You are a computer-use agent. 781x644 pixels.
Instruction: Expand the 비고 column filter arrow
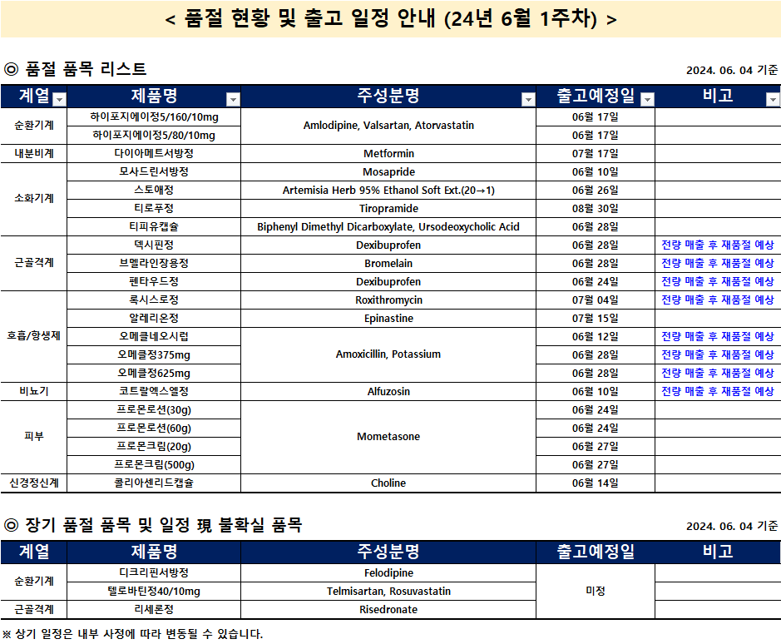pos(772,100)
